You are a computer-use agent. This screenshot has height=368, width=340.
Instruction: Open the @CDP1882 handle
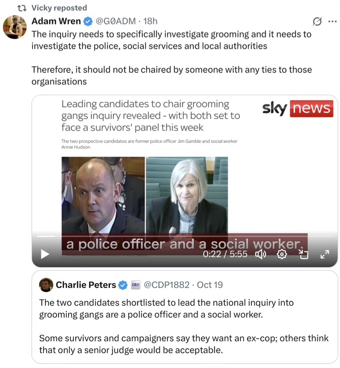click(167, 285)
